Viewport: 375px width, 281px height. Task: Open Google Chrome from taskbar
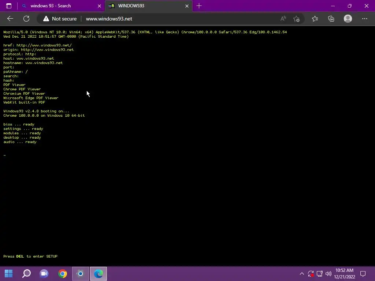coord(62,274)
